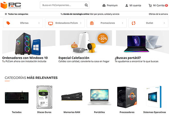
Task: Click the Ordenadores PcCom monitor icon
Action: (50, 23)
